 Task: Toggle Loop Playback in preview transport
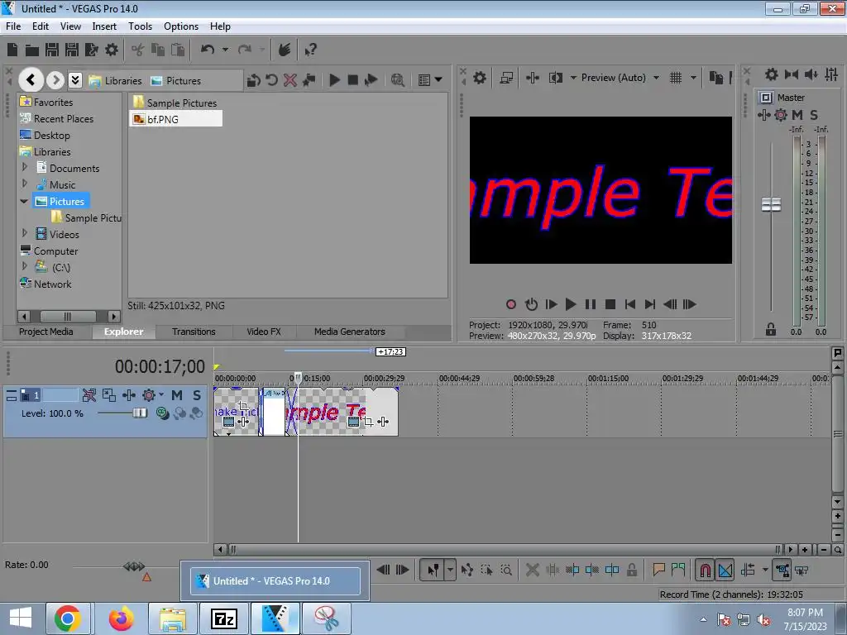pyautogui.click(x=531, y=304)
